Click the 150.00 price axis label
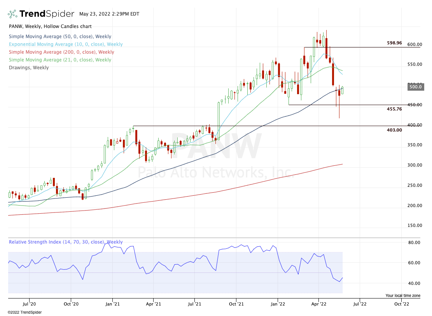 [415, 225]
